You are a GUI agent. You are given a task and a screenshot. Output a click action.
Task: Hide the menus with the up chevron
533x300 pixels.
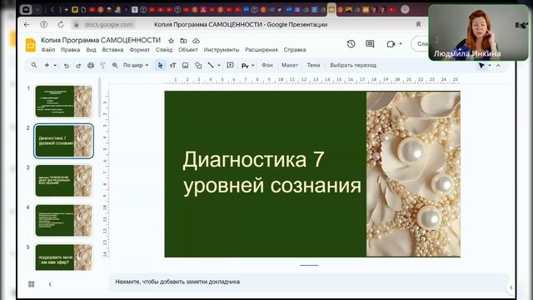[498, 65]
